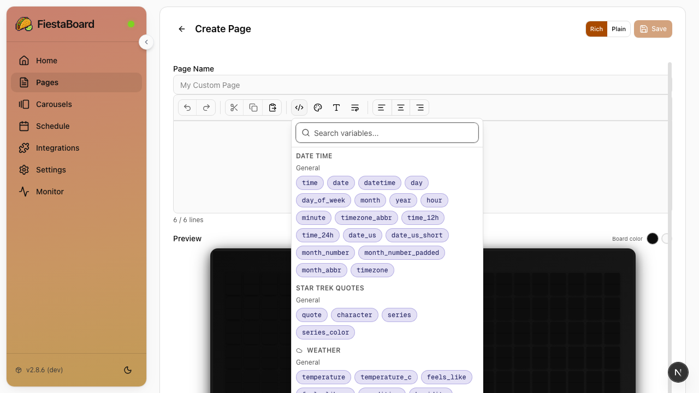Open the Schedule page in the sidebar

pyautogui.click(x=52, y=126)
